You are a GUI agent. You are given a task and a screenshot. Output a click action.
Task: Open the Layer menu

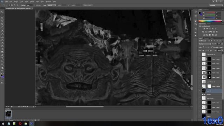(x=21, y=2)
